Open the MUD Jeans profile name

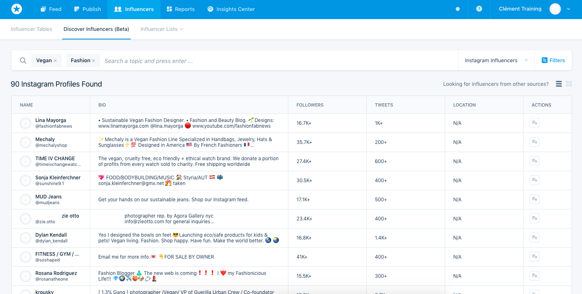48,197
